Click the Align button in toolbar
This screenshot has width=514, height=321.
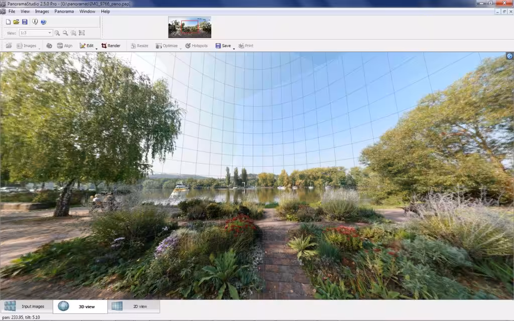tap(64, 46)
